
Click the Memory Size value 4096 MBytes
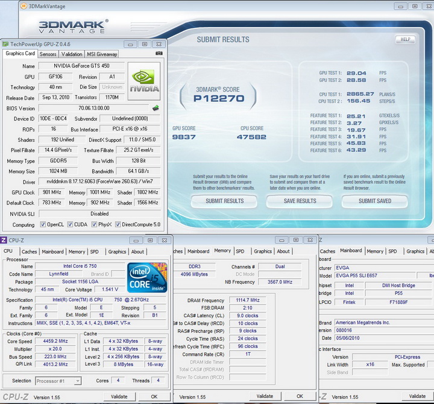pos(194,274)
